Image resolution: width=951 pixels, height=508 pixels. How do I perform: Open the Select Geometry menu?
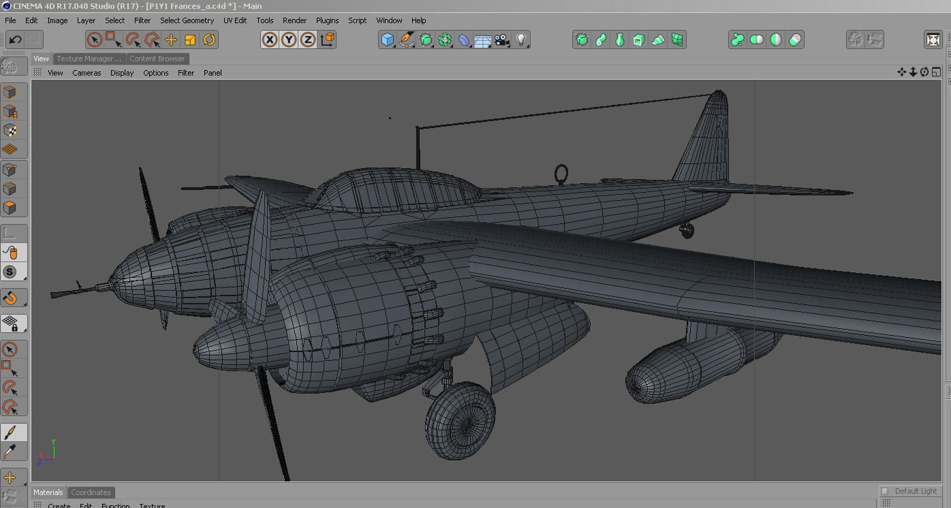point(187,20)
